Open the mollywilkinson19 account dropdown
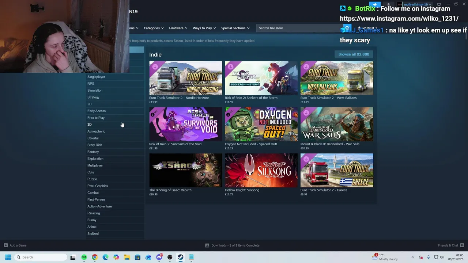 coord(417,4)
